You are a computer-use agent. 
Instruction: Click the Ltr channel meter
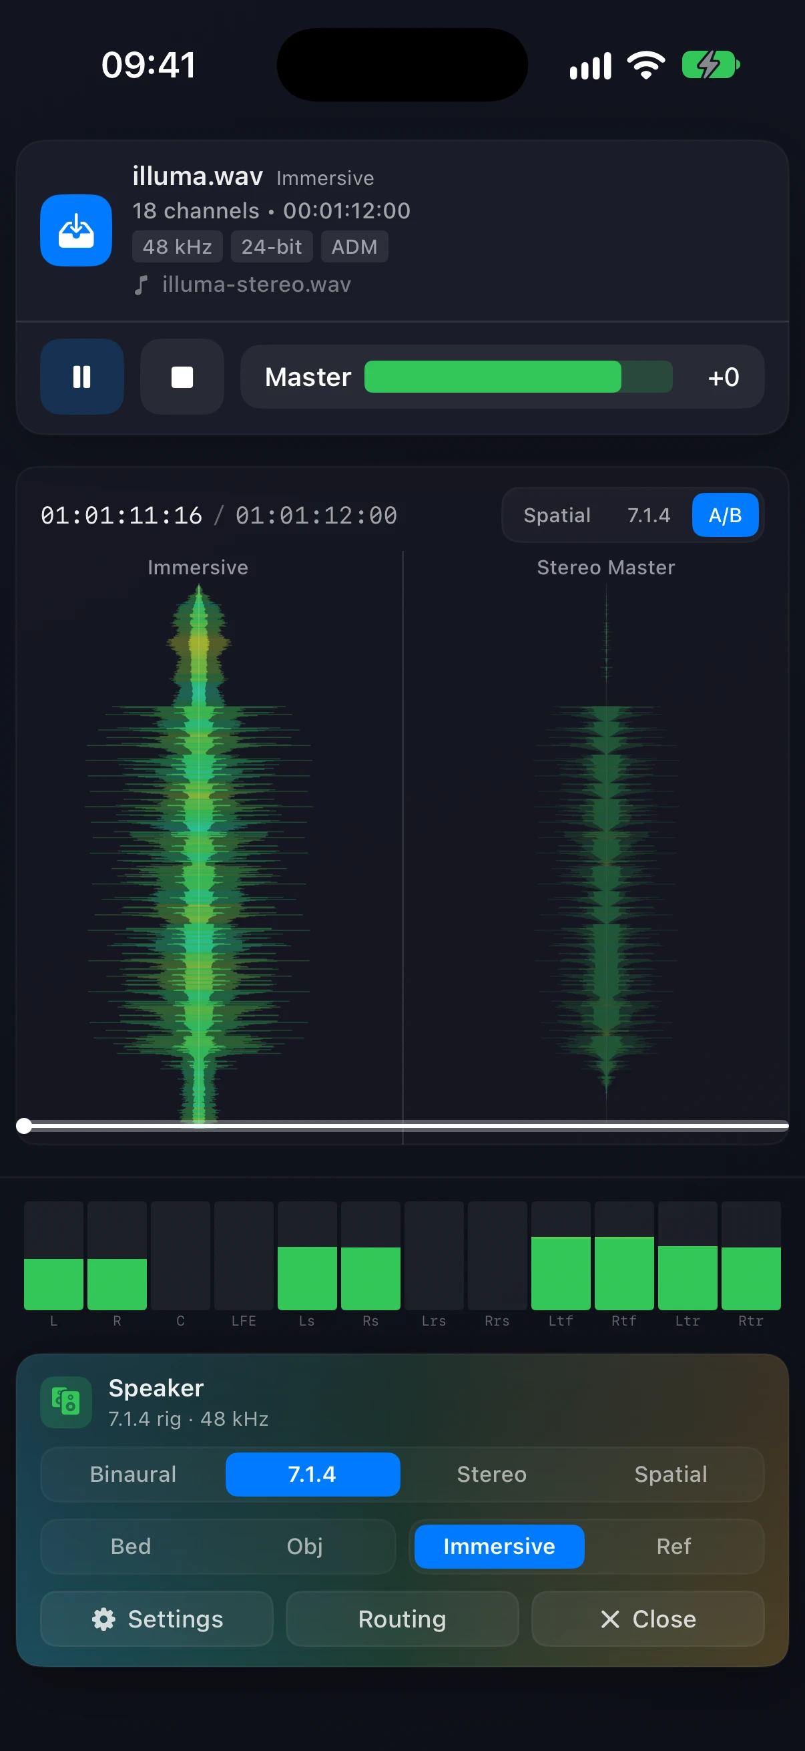[x=688, y=1255]
